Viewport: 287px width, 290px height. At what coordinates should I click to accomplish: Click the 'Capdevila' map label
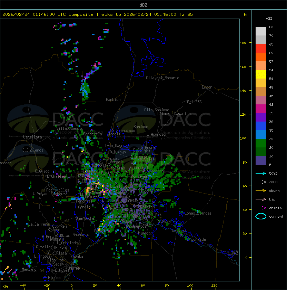click(93, 134)
